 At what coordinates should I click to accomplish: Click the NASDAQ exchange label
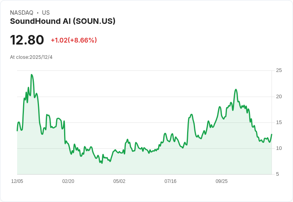pos(21,13)
